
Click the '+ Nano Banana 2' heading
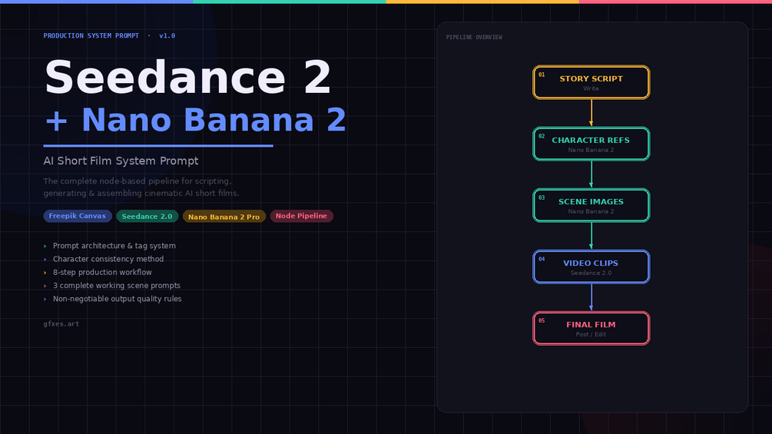tap(195, 120)
